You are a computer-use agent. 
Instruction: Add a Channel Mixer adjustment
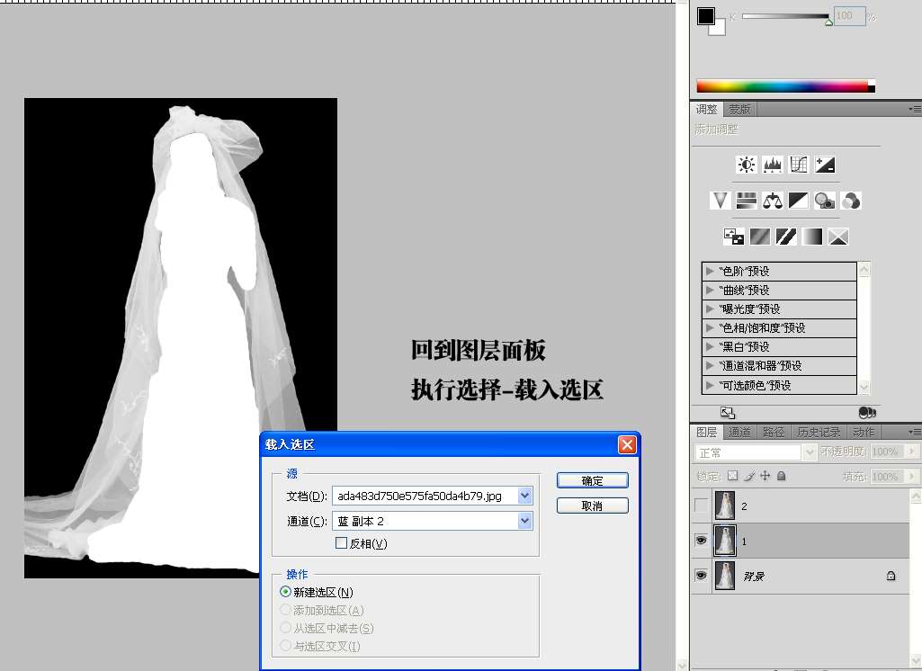pyautogui.click(x=850, y=201)
